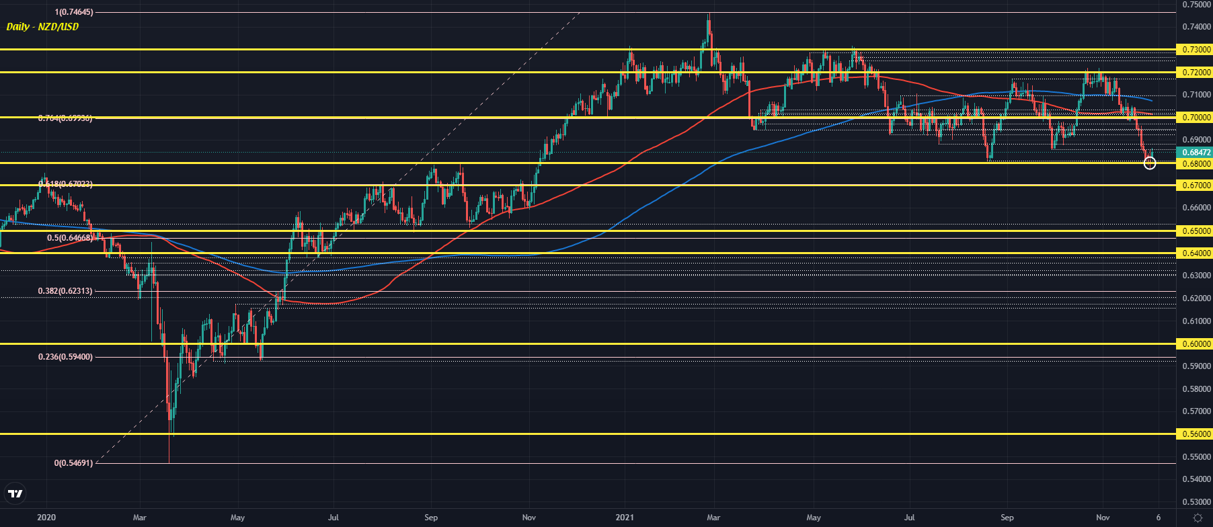Click the 0.66000 price axis value
The height and width of the screenshot is (527, 1213).
pyautogui.click(x=1196, y=208)
